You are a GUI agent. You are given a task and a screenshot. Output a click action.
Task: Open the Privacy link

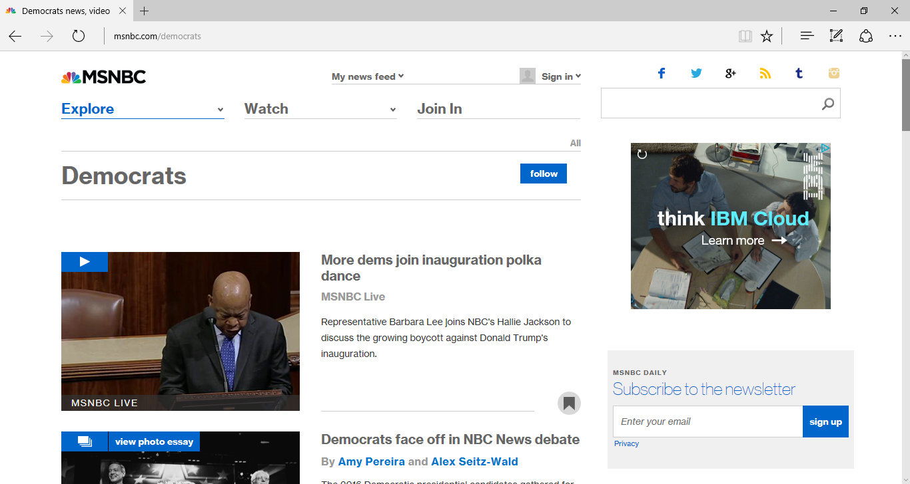click(626, 443)
